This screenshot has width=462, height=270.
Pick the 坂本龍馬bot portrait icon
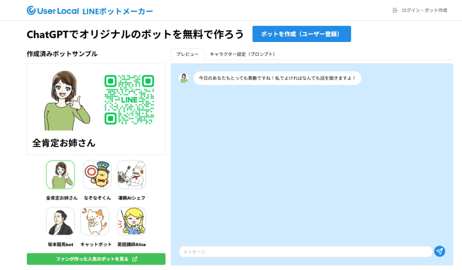[x=60, y=221]
